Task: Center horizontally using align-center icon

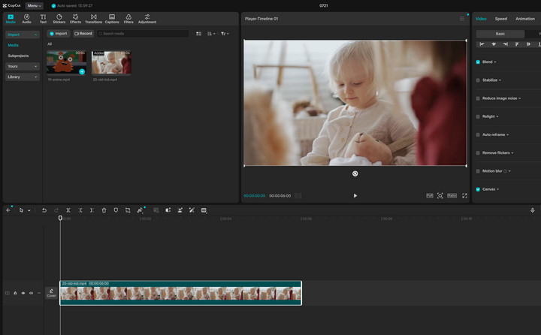Action: click(494, 44)
